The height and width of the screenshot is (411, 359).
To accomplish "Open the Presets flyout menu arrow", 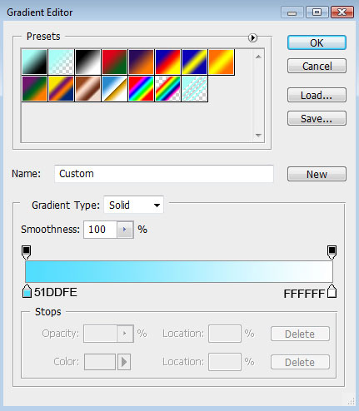I will tap(252, 37).
